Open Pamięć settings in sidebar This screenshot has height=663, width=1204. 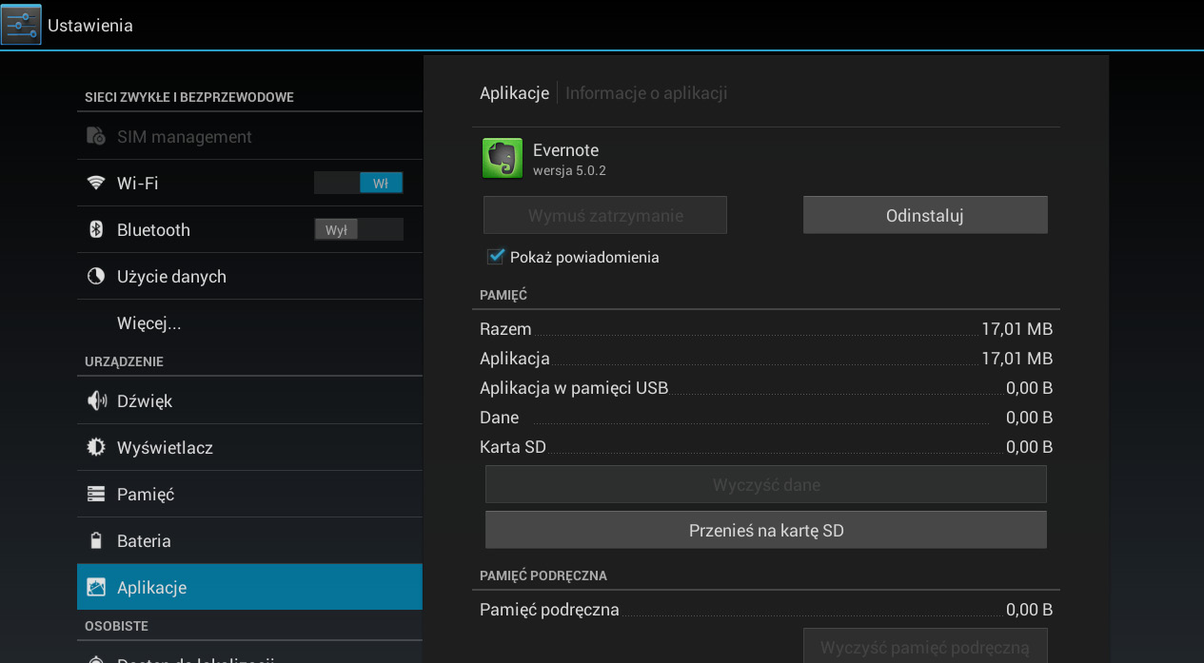249,494
